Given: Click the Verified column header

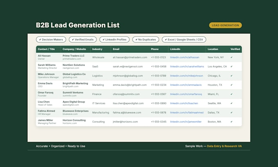Looking at the screenshot, I should pos(235,49).
